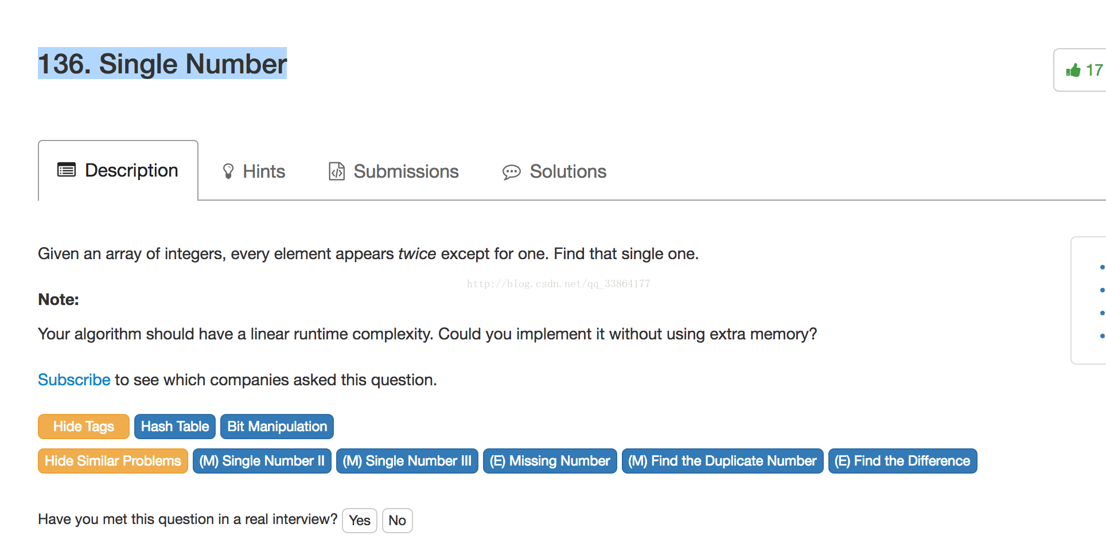Select the Bit Manipulation tag
This screenshot has height=555, width=1106.
(x=277, y=427)
